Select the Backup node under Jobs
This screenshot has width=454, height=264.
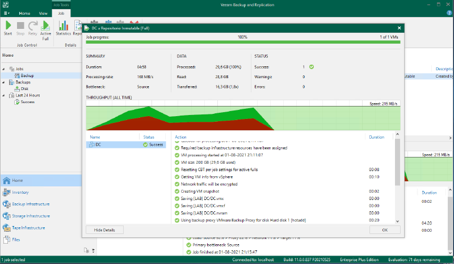pos(27,75)
